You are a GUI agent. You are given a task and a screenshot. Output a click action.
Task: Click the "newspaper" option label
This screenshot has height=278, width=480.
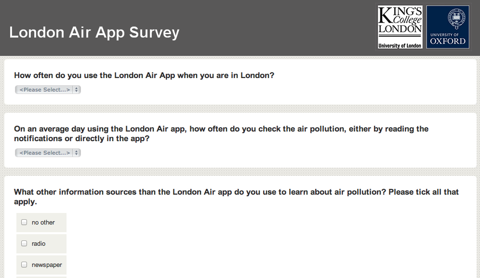pos(47,265)
